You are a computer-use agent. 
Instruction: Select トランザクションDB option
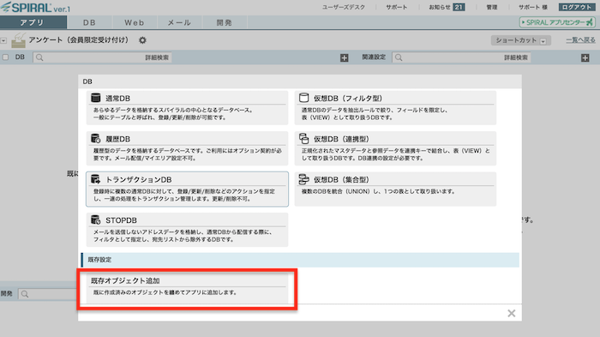click(187, 189)
